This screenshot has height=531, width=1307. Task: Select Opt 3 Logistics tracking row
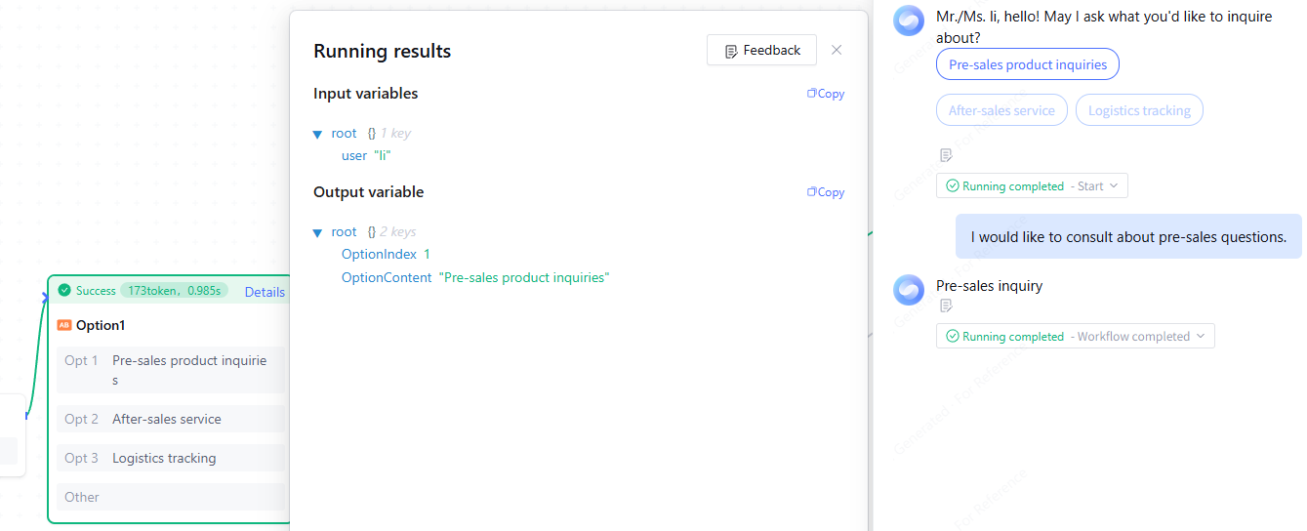point(171,458)
